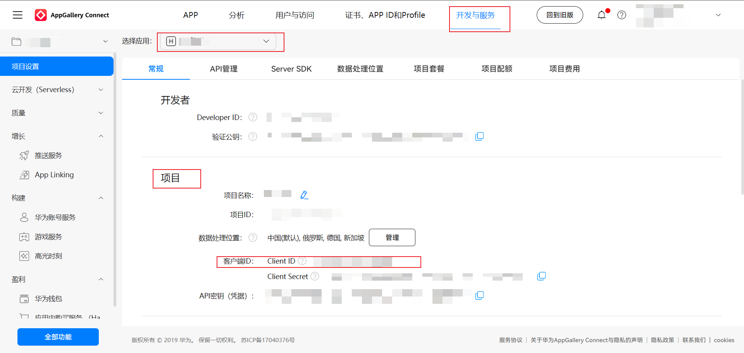This screenshot has width=744, height=353.
Task: Open 高光时刻 in the sidebar
Action: 48,256
